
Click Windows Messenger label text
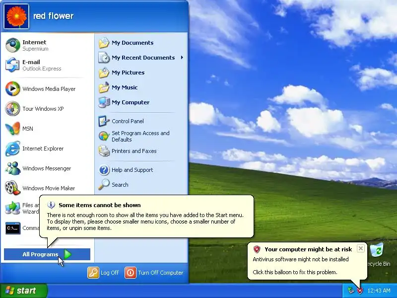47,168
